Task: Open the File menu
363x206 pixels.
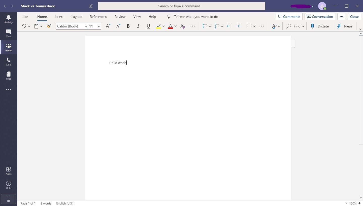Action: point(25,17)
